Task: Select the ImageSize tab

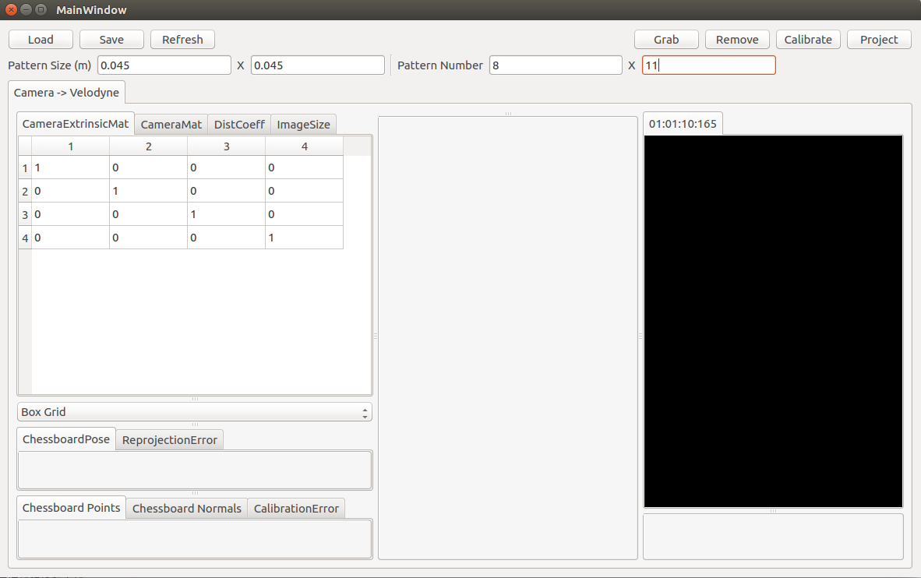Action: 303,124
